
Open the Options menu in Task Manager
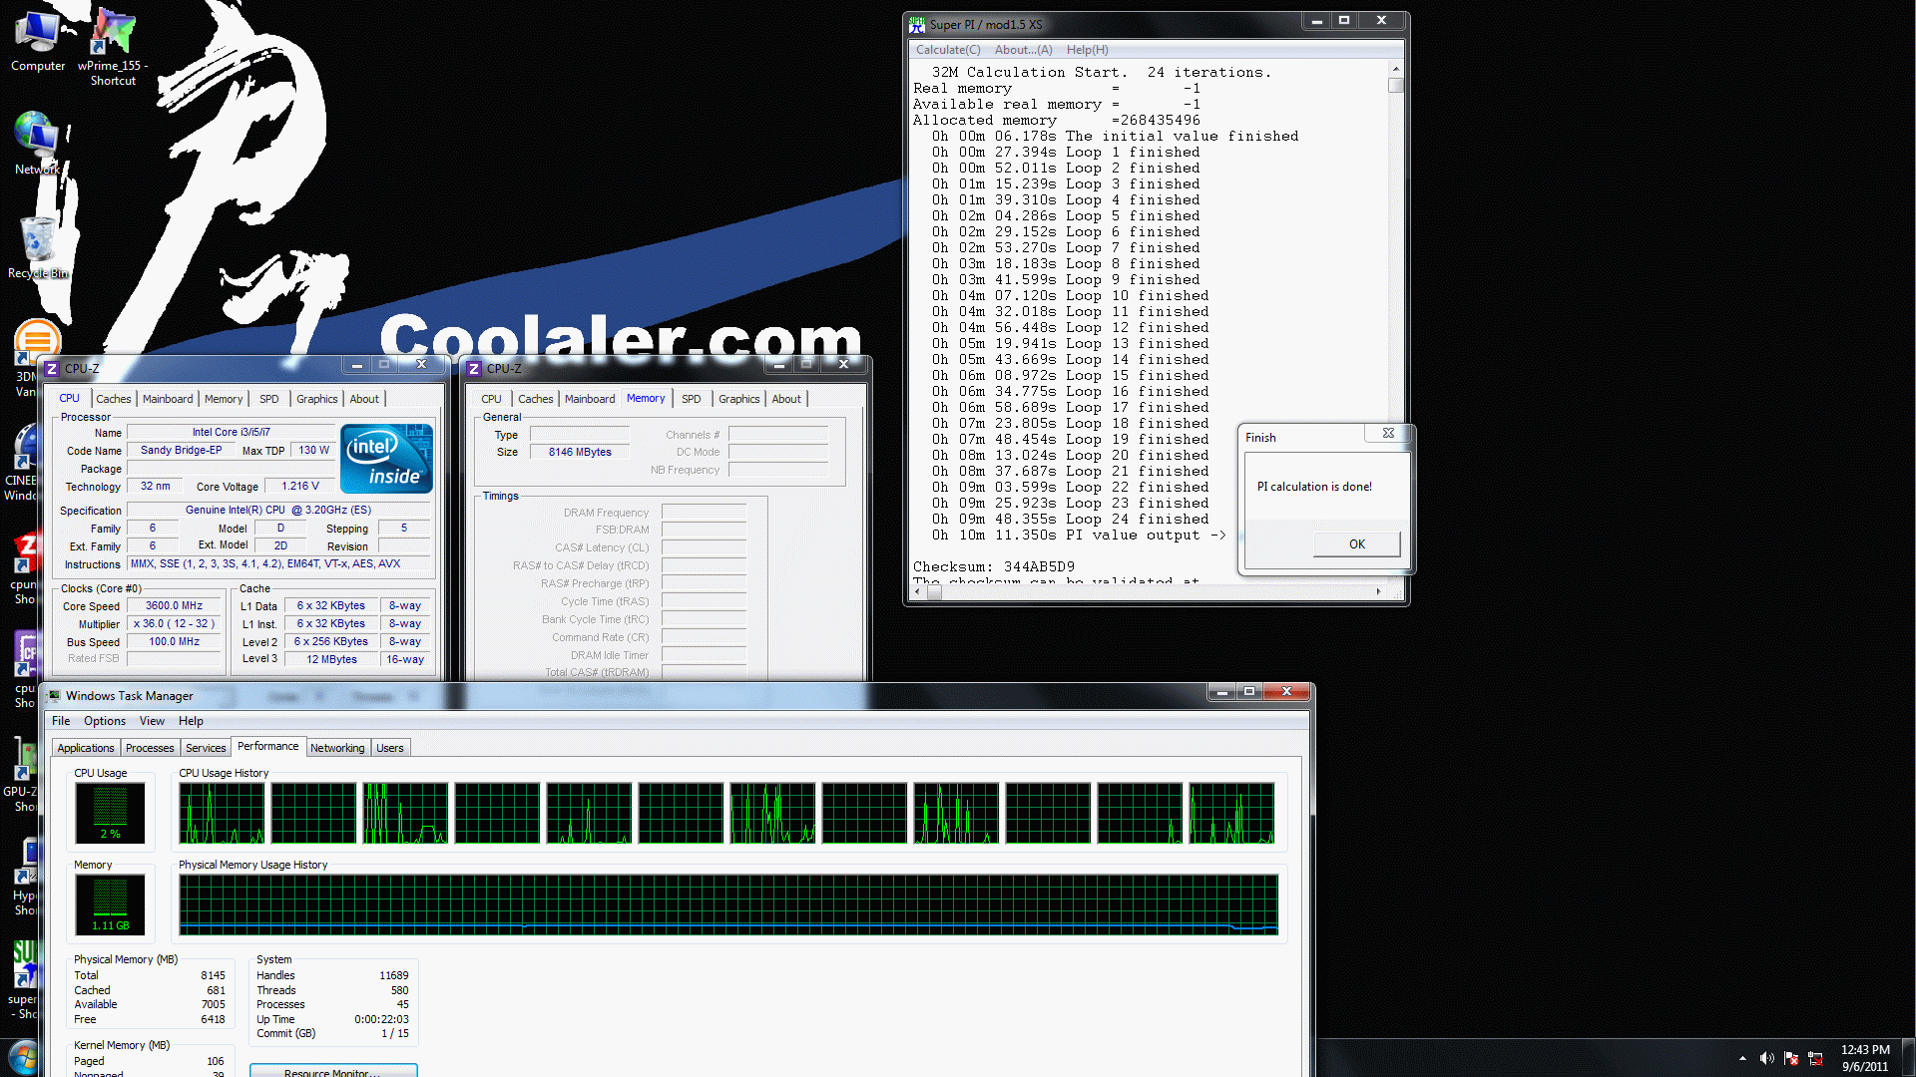pos(105,721)
